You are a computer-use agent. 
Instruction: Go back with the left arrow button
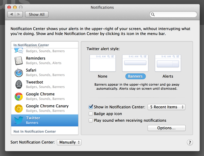[x=12, y=14]
